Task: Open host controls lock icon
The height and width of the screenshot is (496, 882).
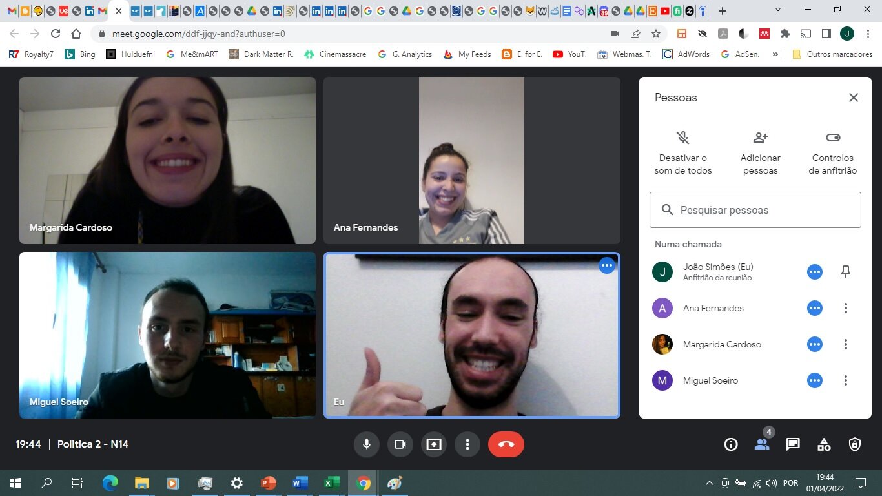Action: click(x=855, y=444)
